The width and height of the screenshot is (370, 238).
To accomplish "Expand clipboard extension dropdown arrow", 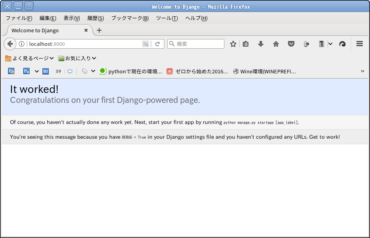I will pos(330,44).
